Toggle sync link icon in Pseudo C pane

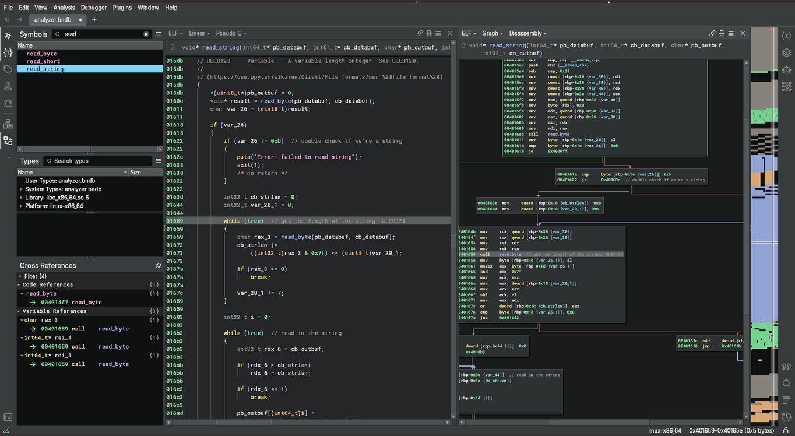(x=419, y=34)
